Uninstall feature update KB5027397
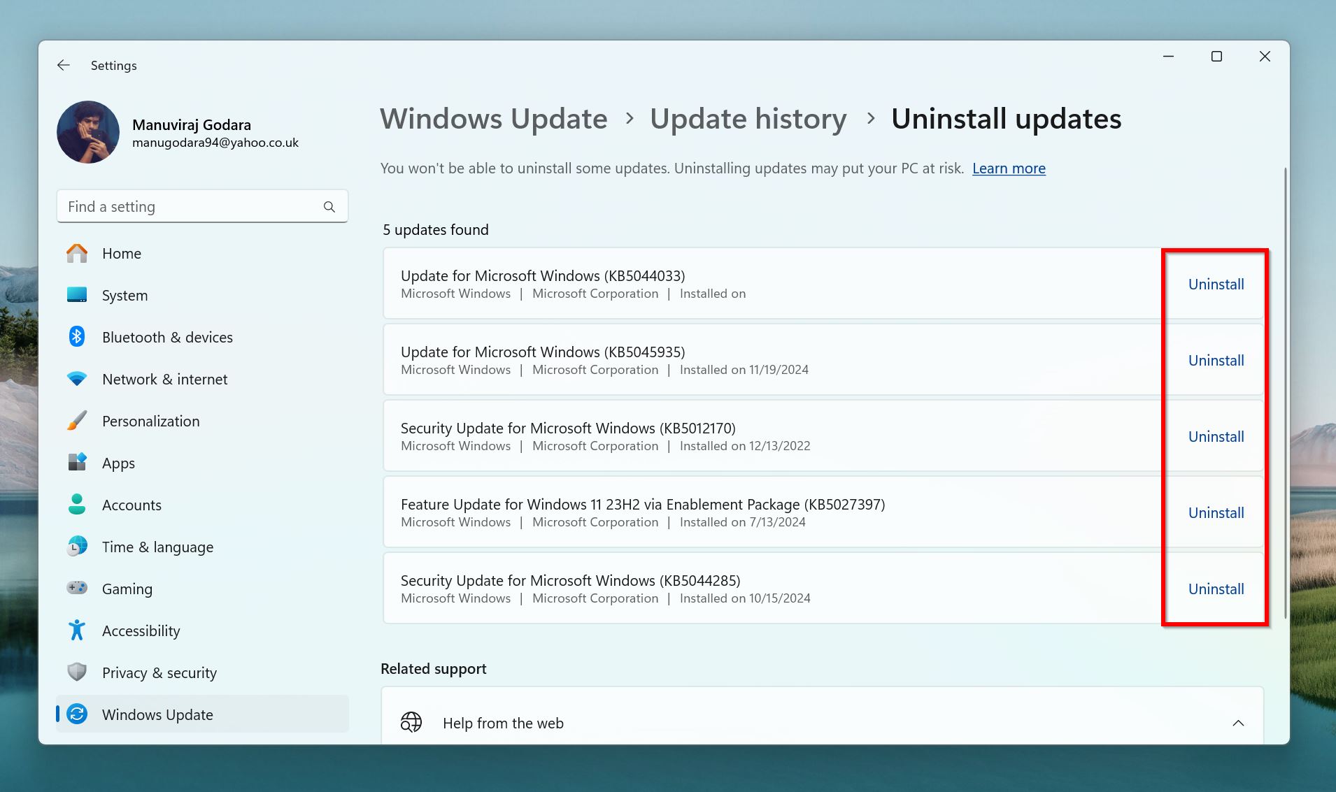This screenshot has height=792, width=1336. coord(1216,513)
